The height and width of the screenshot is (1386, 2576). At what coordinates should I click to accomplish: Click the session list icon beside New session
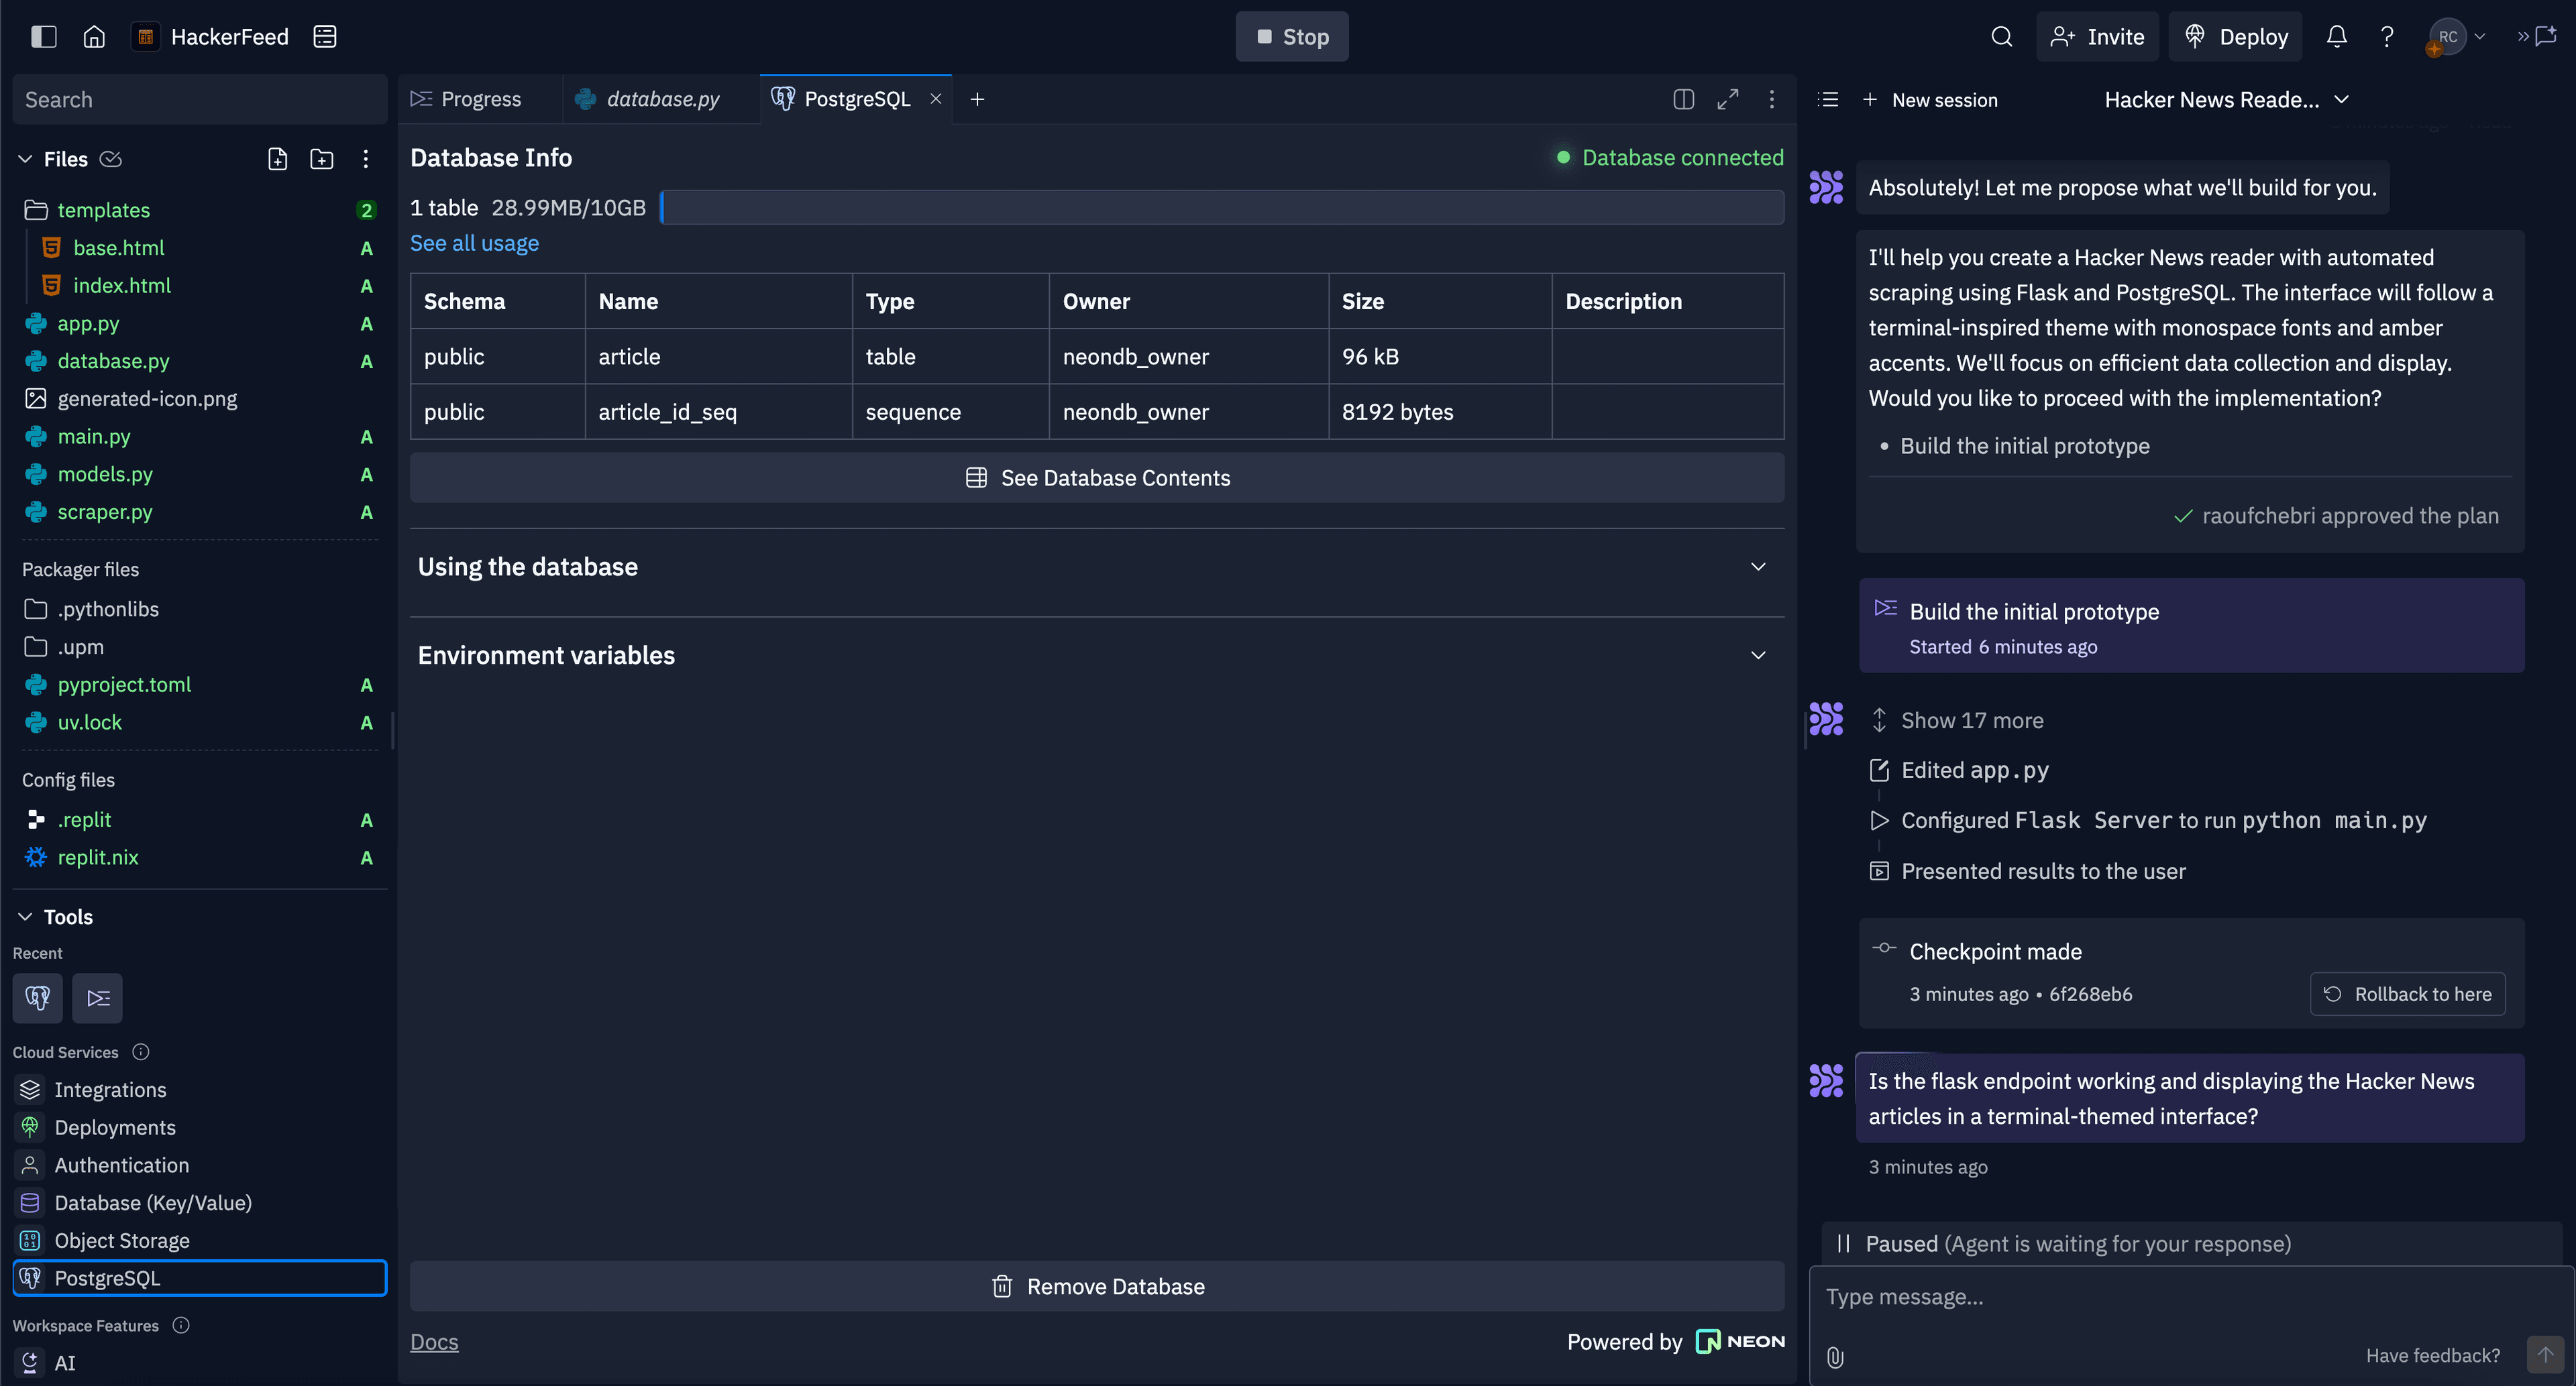pos(1828,99)
